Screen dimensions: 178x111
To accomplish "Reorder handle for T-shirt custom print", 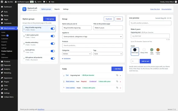I will [x=24, y=36].
